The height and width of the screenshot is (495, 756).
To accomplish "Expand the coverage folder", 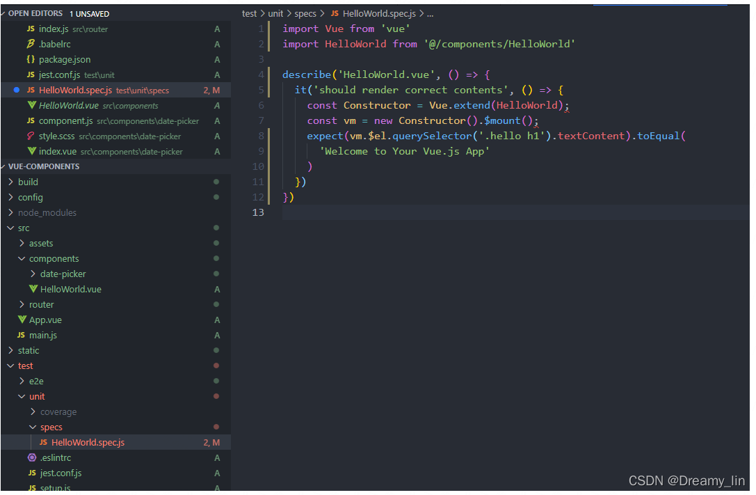I will 33,411.
